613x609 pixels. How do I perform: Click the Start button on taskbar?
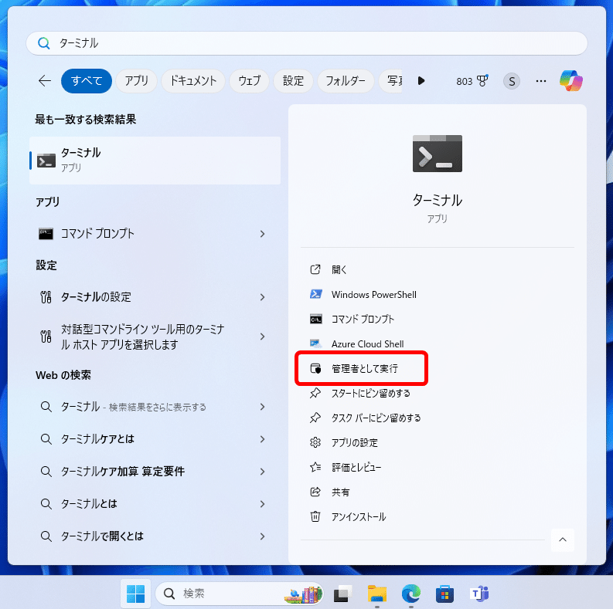[x=135, y=594]
